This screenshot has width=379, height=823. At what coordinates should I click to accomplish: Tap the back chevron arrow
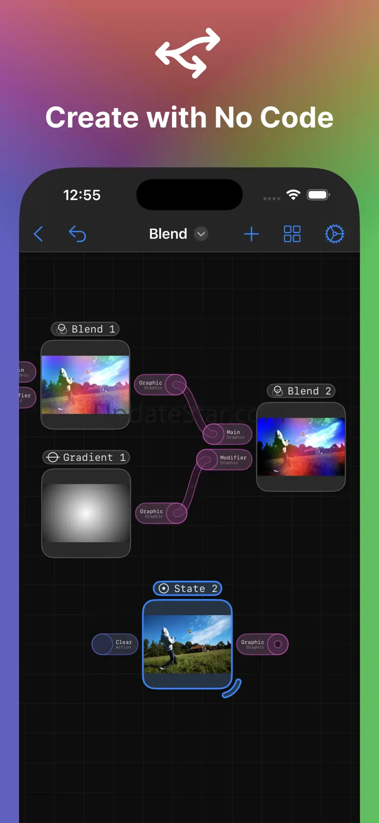39,234
